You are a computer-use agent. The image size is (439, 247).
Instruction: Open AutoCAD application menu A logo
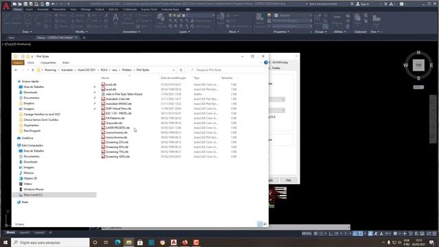[6, 6]
